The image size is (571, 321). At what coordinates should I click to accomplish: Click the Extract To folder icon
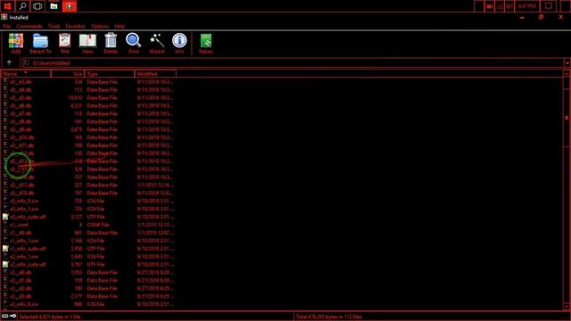pos(40,41)
